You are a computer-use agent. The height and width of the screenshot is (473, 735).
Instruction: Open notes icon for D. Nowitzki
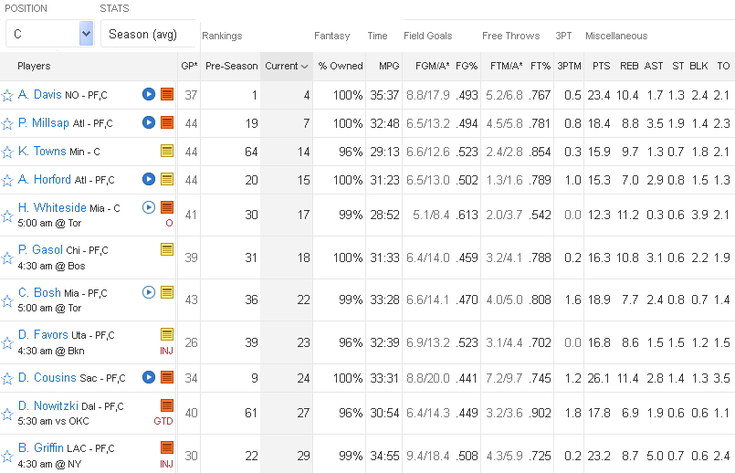pos(167,405)
